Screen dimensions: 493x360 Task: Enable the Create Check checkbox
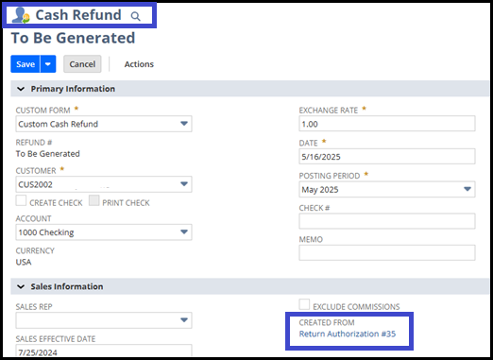point(21,200)
